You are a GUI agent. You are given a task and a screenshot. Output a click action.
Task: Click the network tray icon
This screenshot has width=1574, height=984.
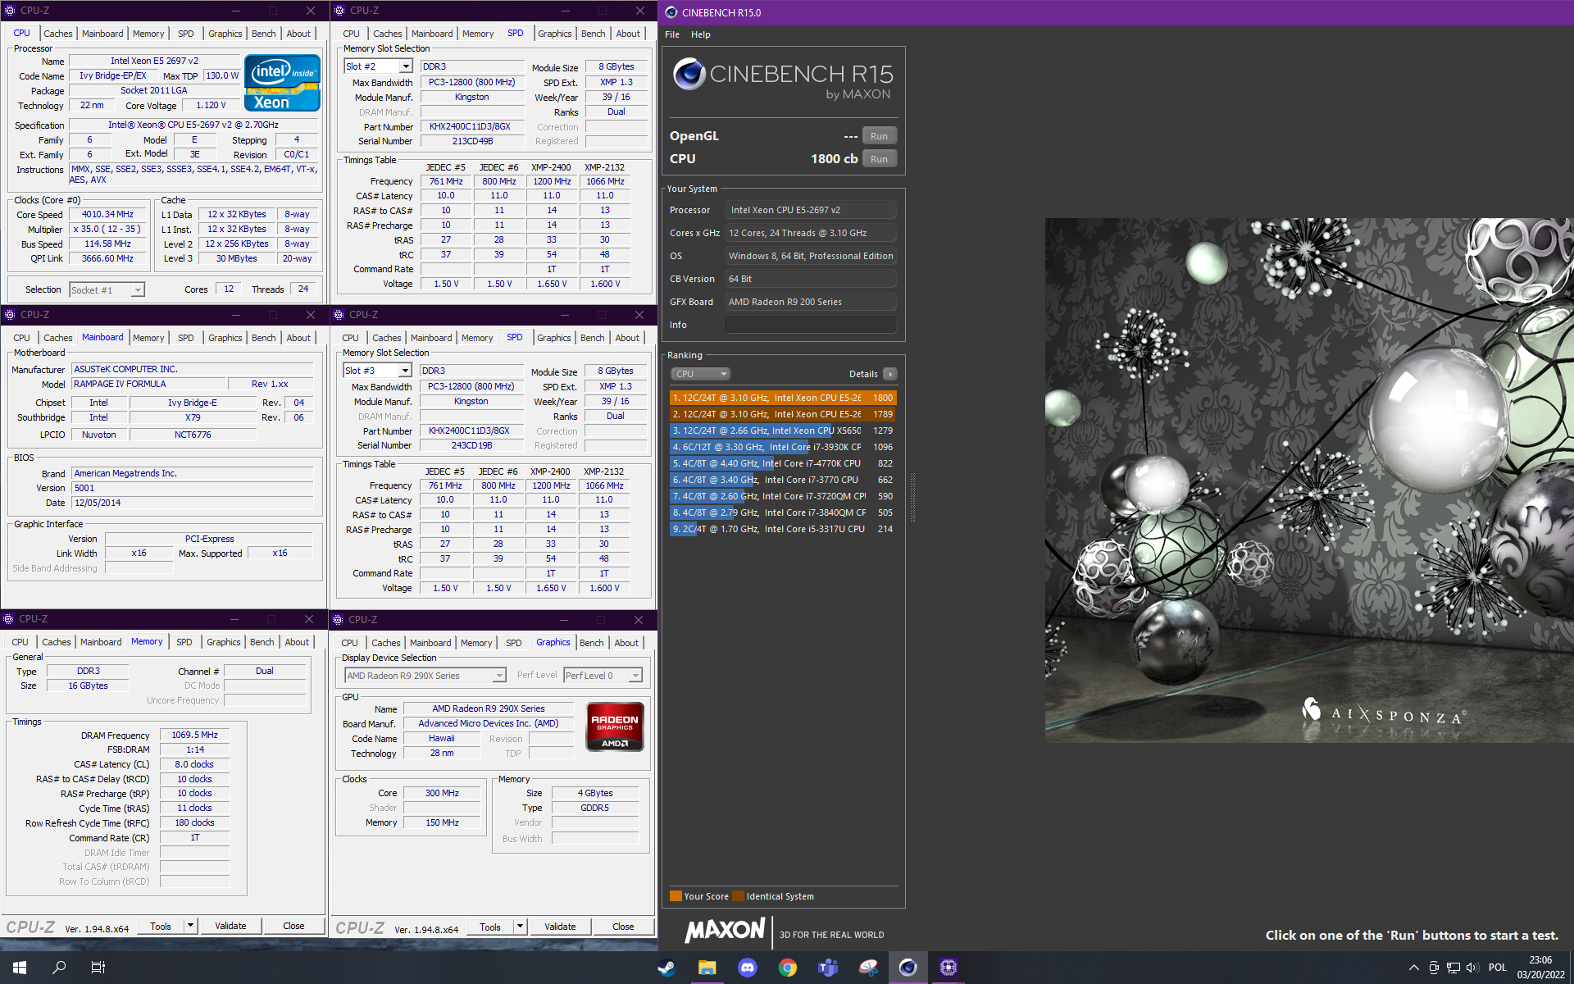(1453, 968)
